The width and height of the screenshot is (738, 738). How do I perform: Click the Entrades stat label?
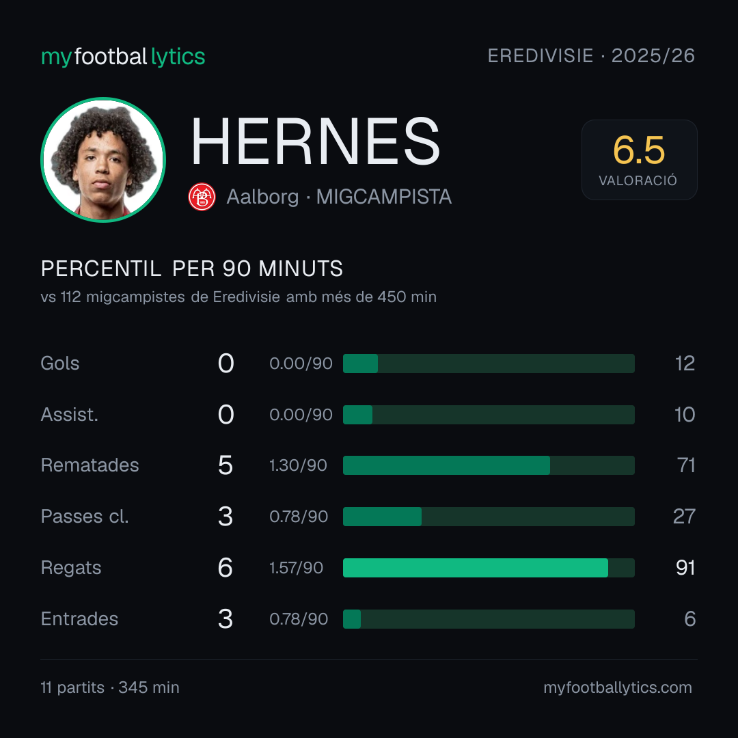(x=79, y=619)
